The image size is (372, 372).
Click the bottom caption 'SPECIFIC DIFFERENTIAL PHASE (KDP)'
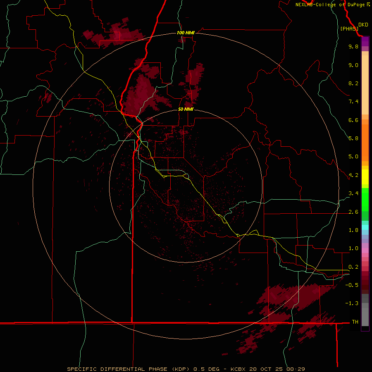129,369
